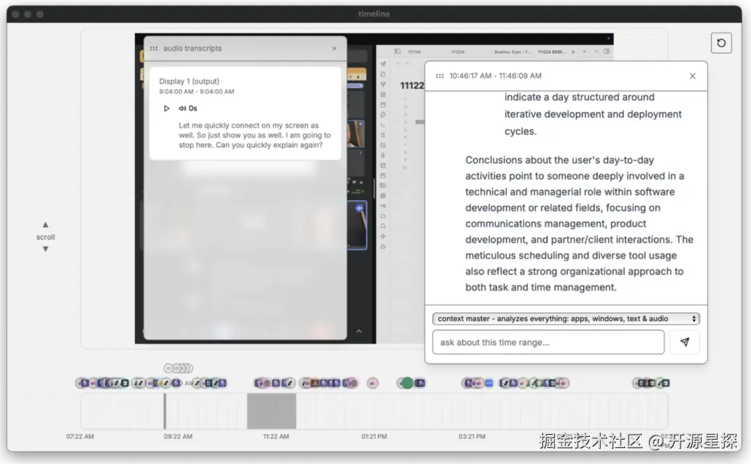Open the tab list chevron in recorded frame
The height and width of the screenshot is (464, 751).
pyautogui.click(x=597, y=51)
